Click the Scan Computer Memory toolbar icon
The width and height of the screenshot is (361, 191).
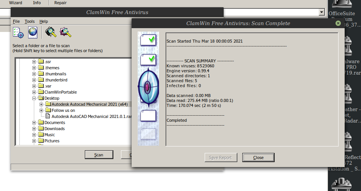point(51,32)
